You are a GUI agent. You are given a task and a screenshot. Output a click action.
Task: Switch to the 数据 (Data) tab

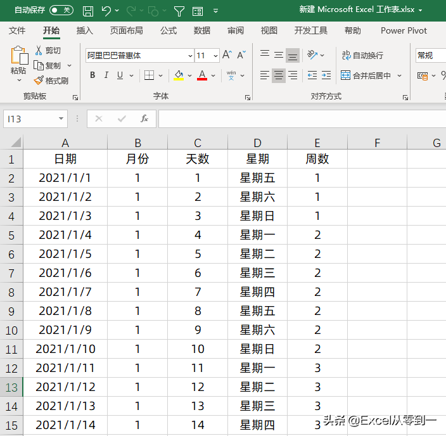(x=202, y=30)
